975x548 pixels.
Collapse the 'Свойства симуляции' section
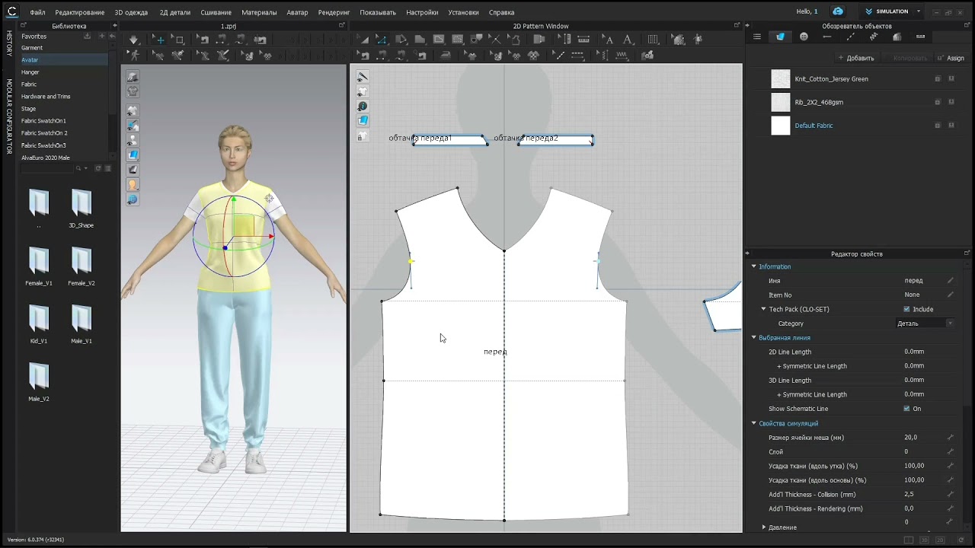[x=754, y=423]
